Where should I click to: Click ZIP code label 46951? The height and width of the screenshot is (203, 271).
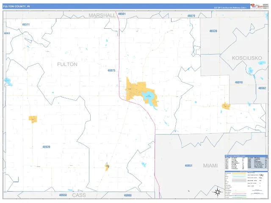188,165
